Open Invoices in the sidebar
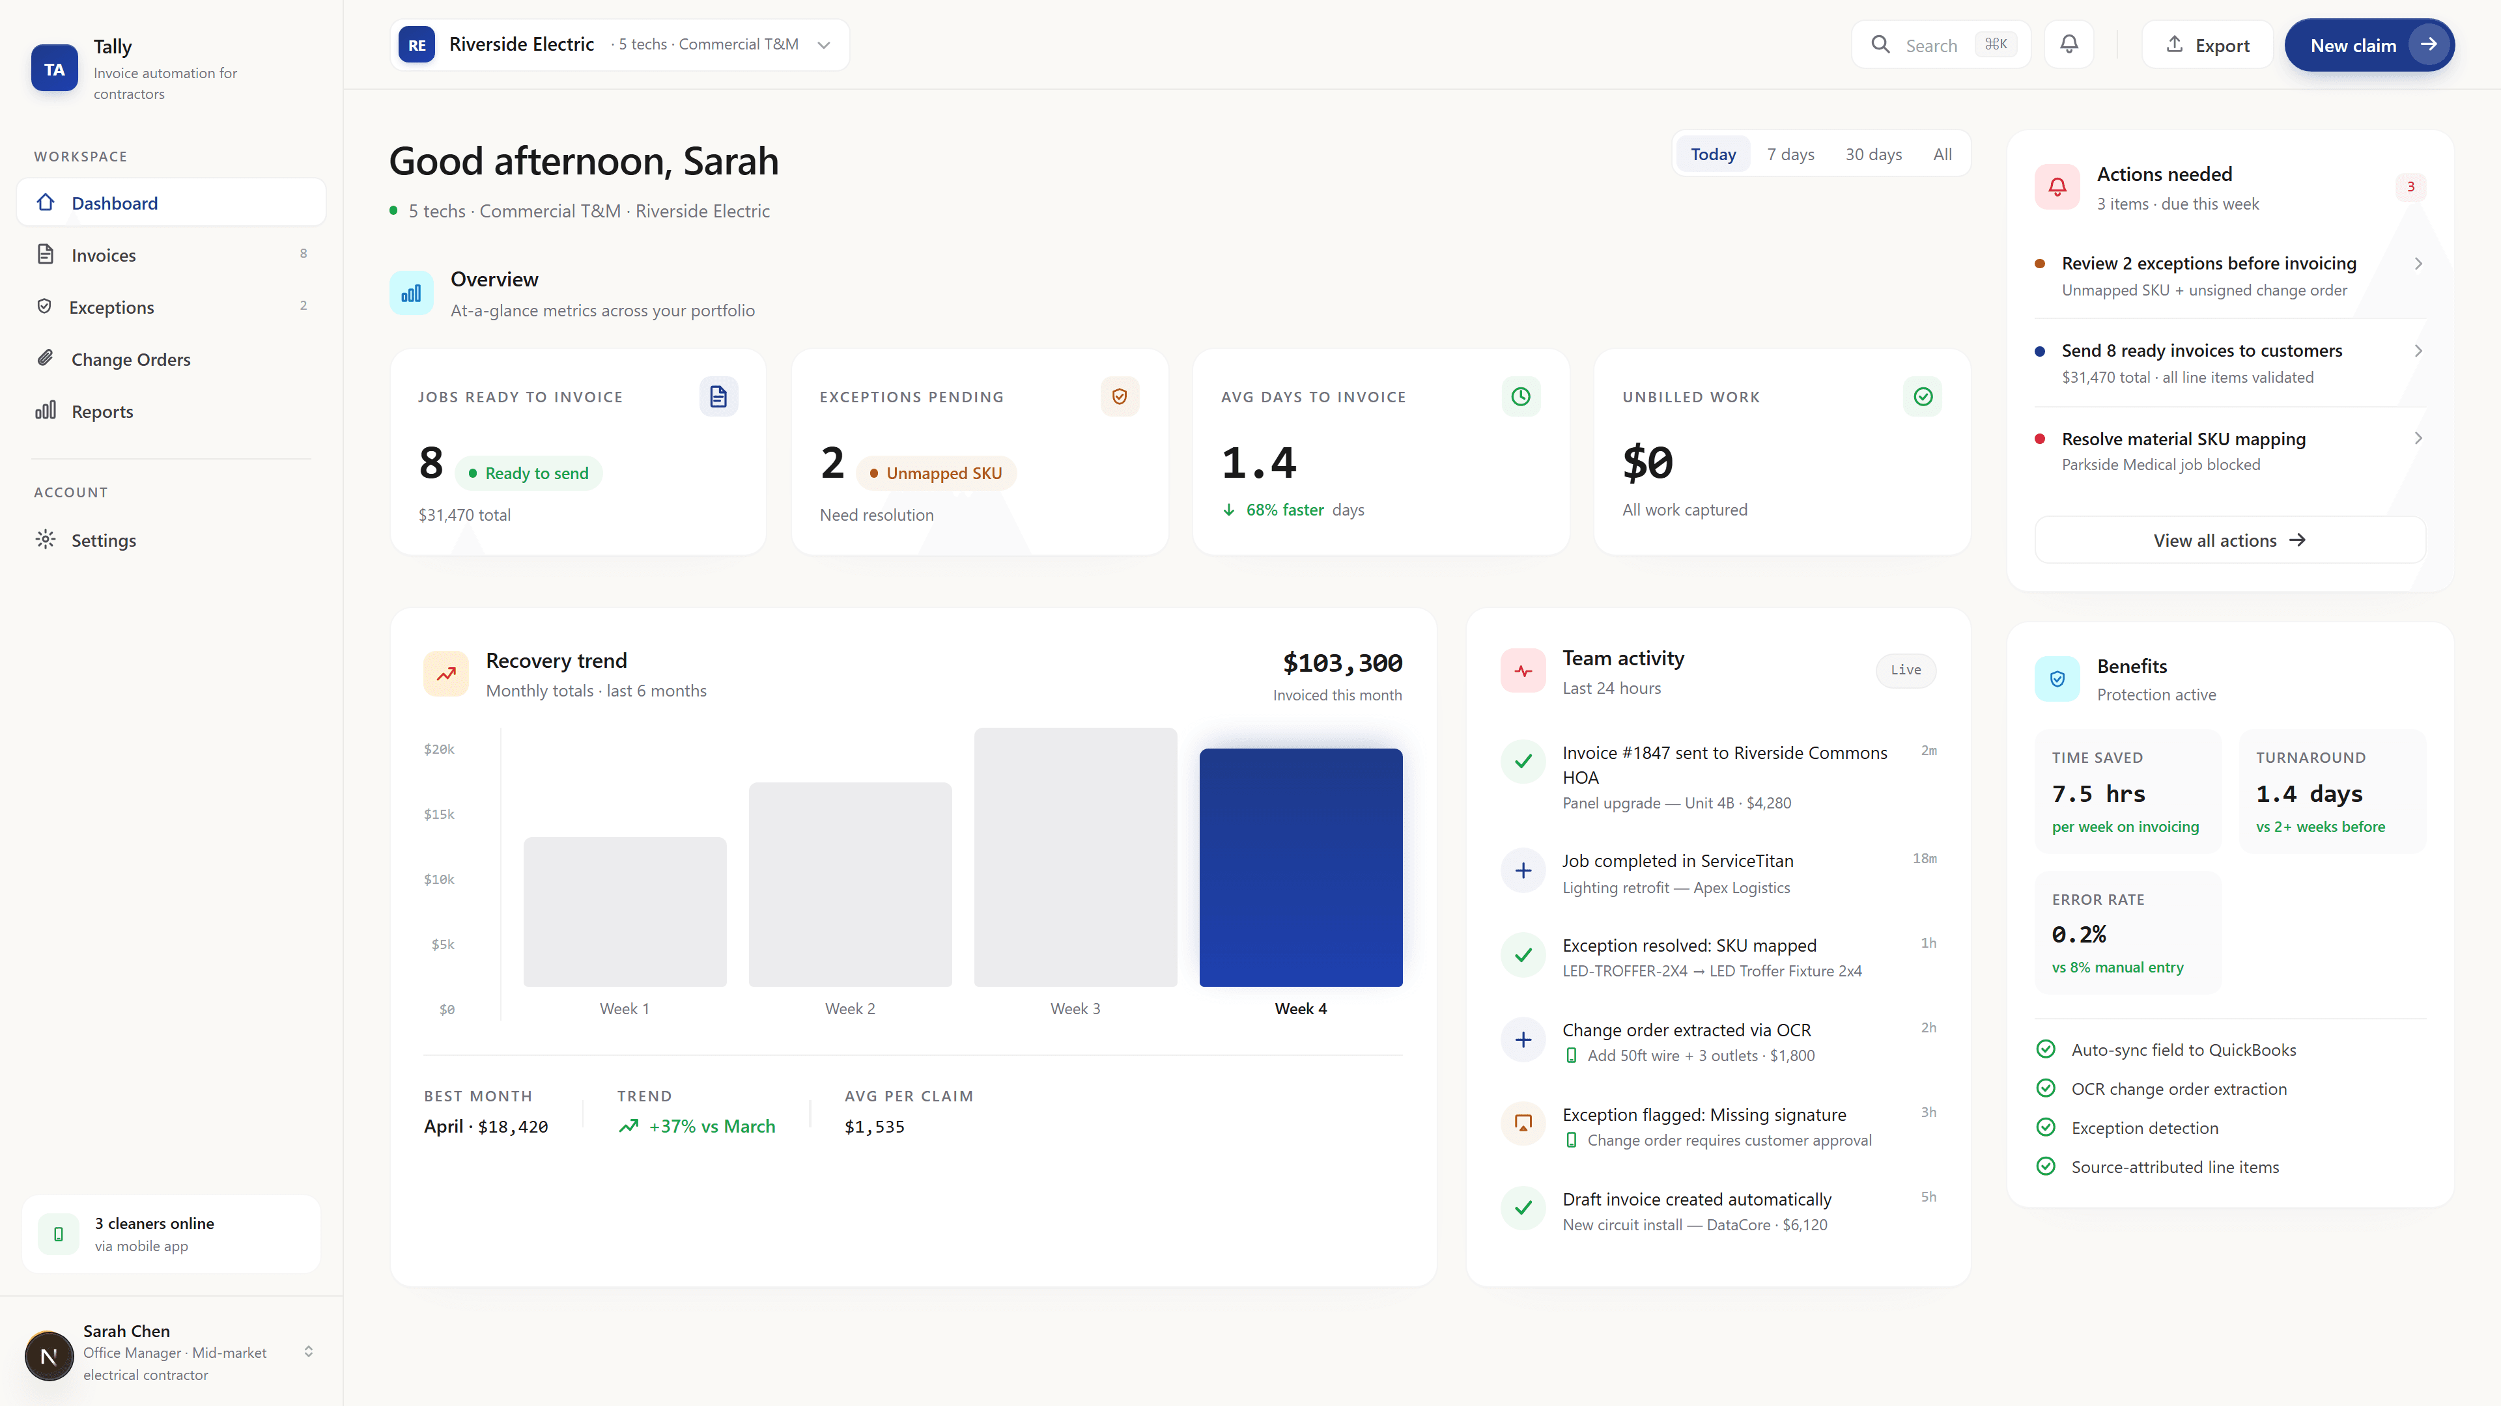Screen dimensions: 2501x1406 (x=171, y=255)
